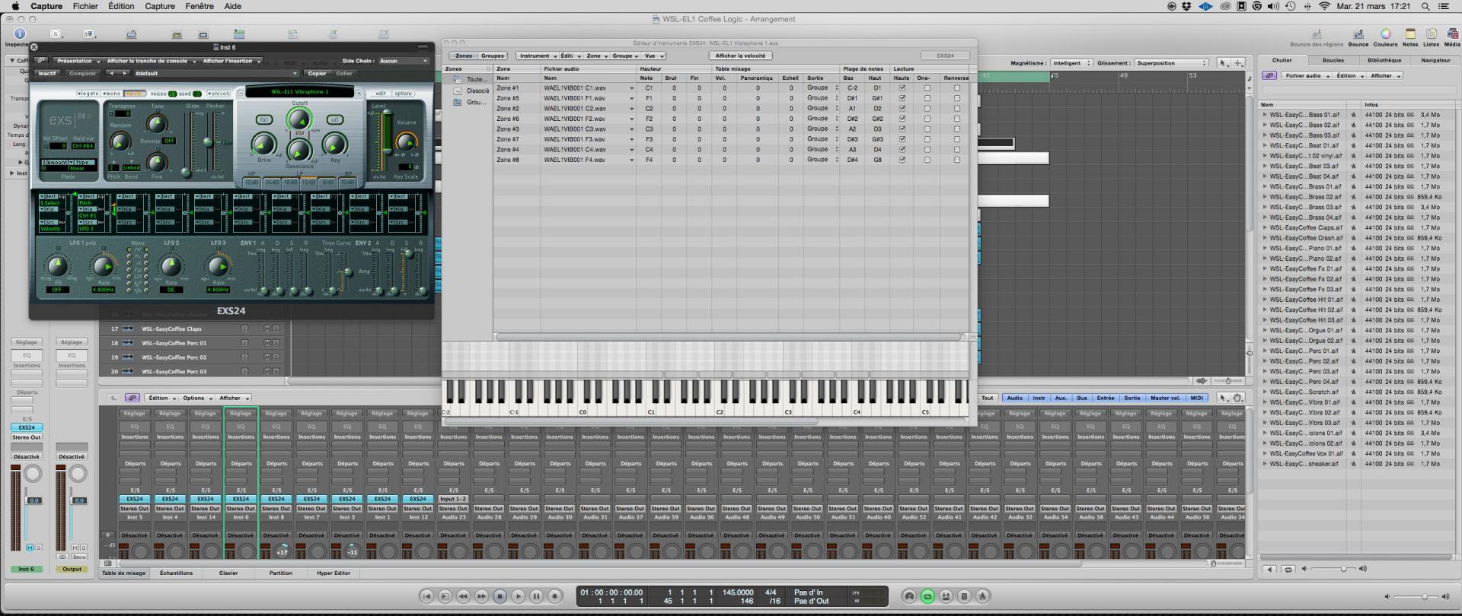This screenshot has width=1462, height=616.
Task: Click the link icon in mixer toolbar
Action: pos(132,398)
